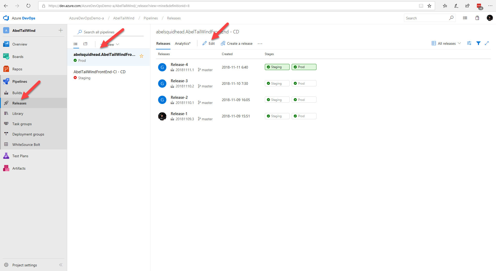This screenshot has height=271, width=496.
Task: Reload the page with refresh icon
Action: pyautogui.click(x=28, y=6)
